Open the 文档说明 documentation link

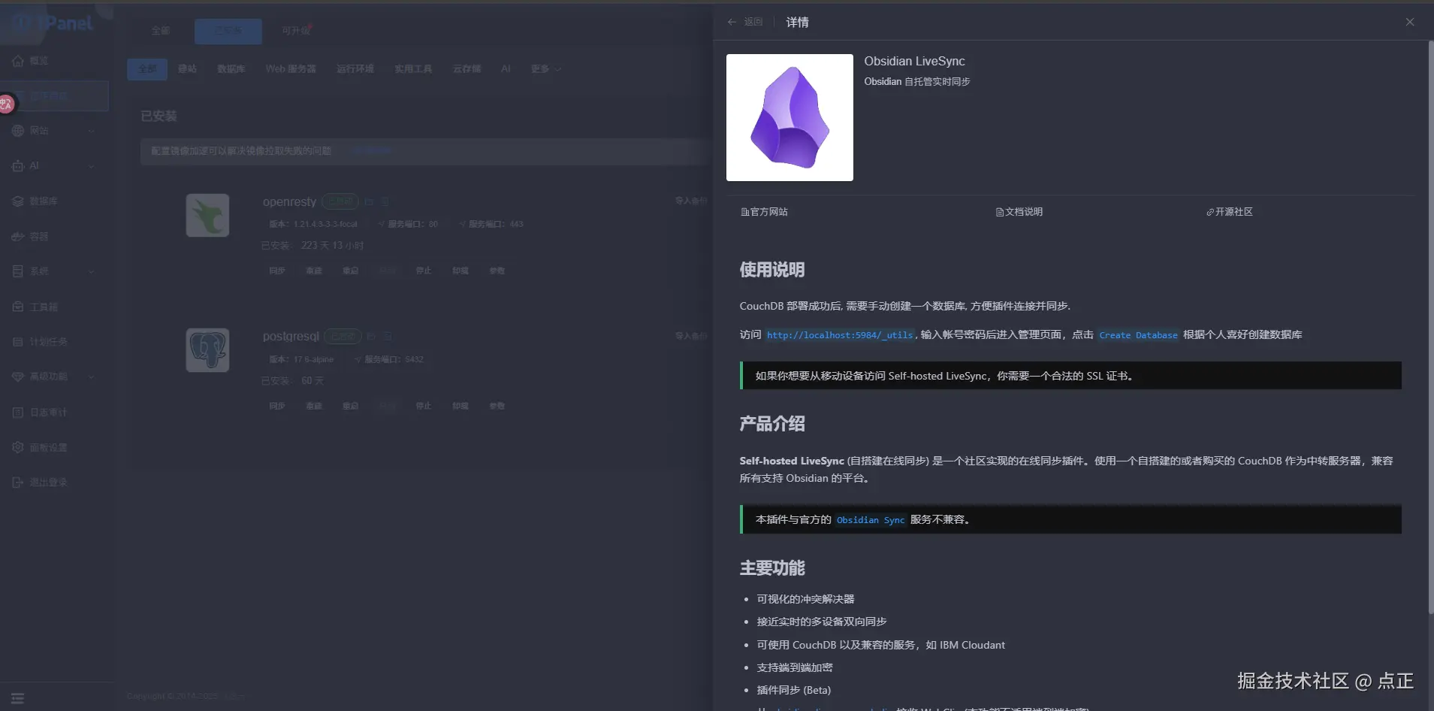click(1019, 212)
